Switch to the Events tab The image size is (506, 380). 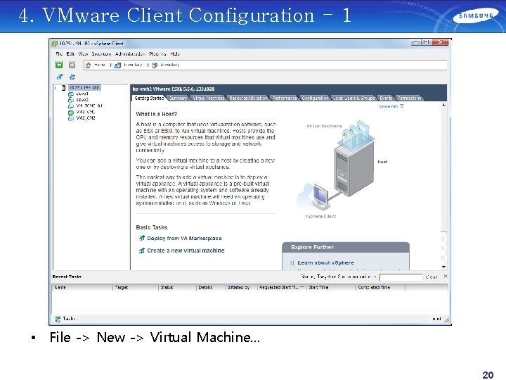(386, 98)
